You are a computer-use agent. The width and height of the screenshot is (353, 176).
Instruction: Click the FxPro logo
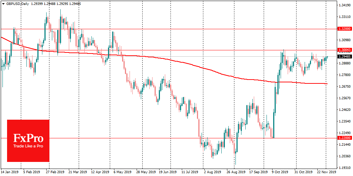click(28, 140)
